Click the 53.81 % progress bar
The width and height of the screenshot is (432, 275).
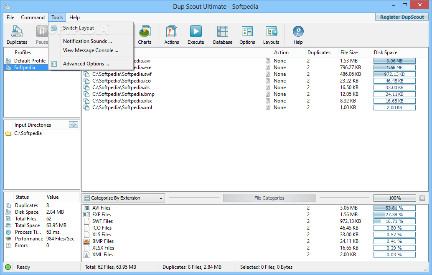[x=394, y=208]
